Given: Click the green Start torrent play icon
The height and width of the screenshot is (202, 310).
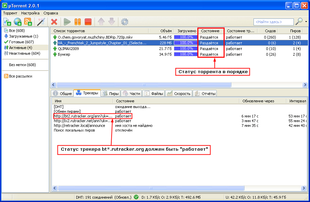Looking at the screenshot, I should click(x=67, y=22).
